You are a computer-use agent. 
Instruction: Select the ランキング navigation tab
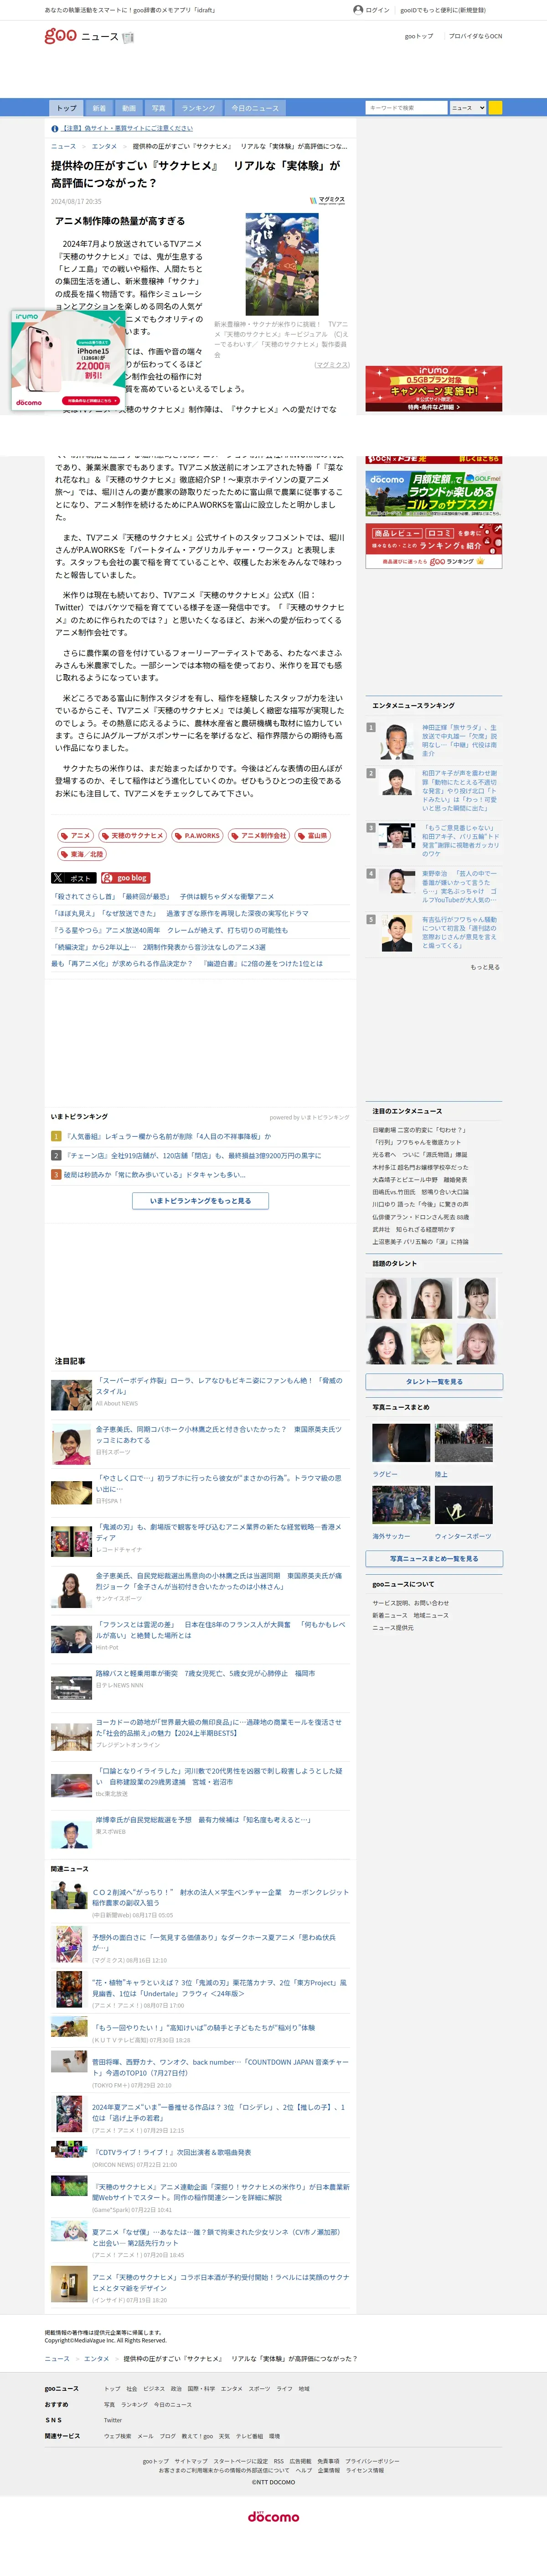tap(198, 108)
